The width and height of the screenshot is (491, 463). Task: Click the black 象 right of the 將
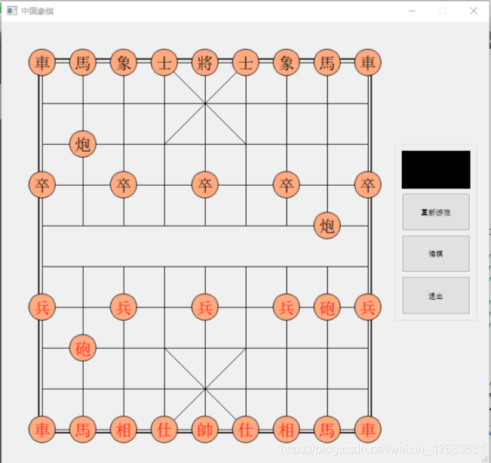pyautogui.click(x=287, y=63)
